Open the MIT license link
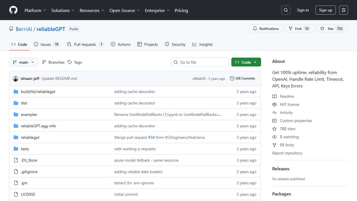The image size is (357, 201). click(x=290, y=104)
